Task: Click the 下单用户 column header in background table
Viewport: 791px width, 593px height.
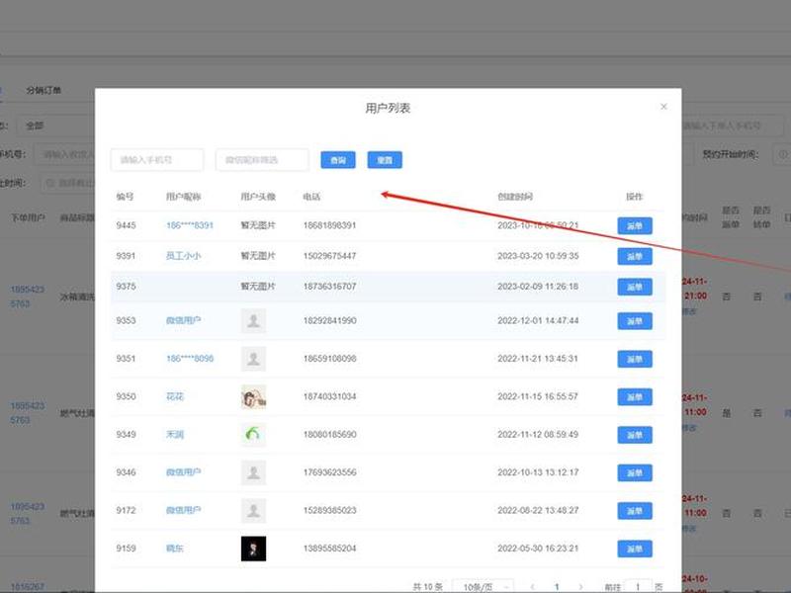Action: click(29, 217)
